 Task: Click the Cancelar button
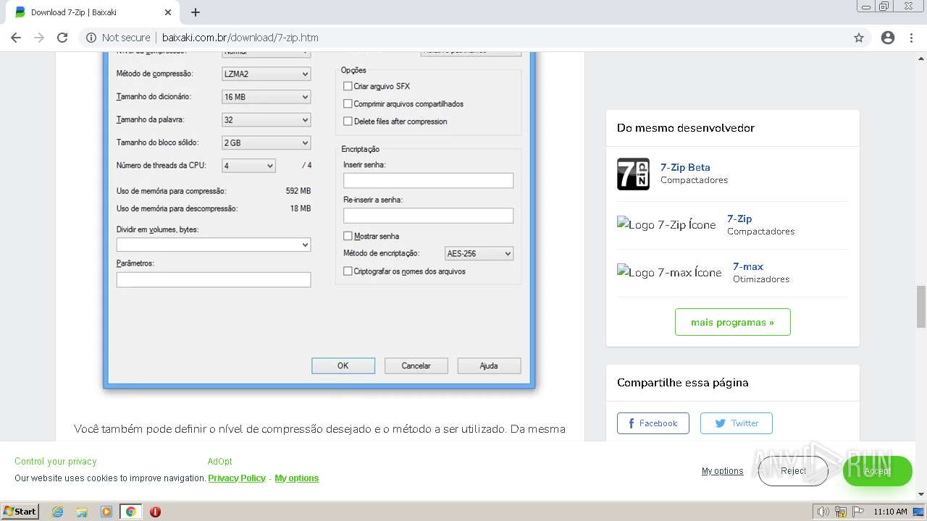coord(416,365)
